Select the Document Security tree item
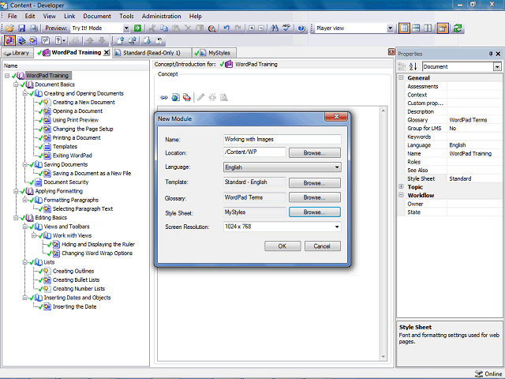Image resolution: width=505 pixels, height=379 pixels. tap(66, 182)
